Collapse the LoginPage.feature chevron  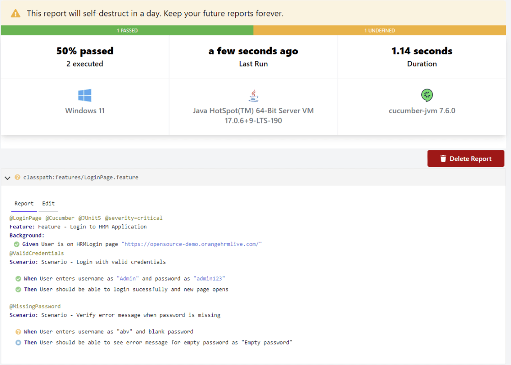click(7, 178)
